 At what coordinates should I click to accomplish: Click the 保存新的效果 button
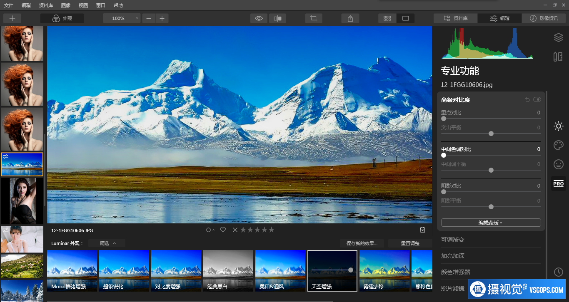(x=362, y=243)
